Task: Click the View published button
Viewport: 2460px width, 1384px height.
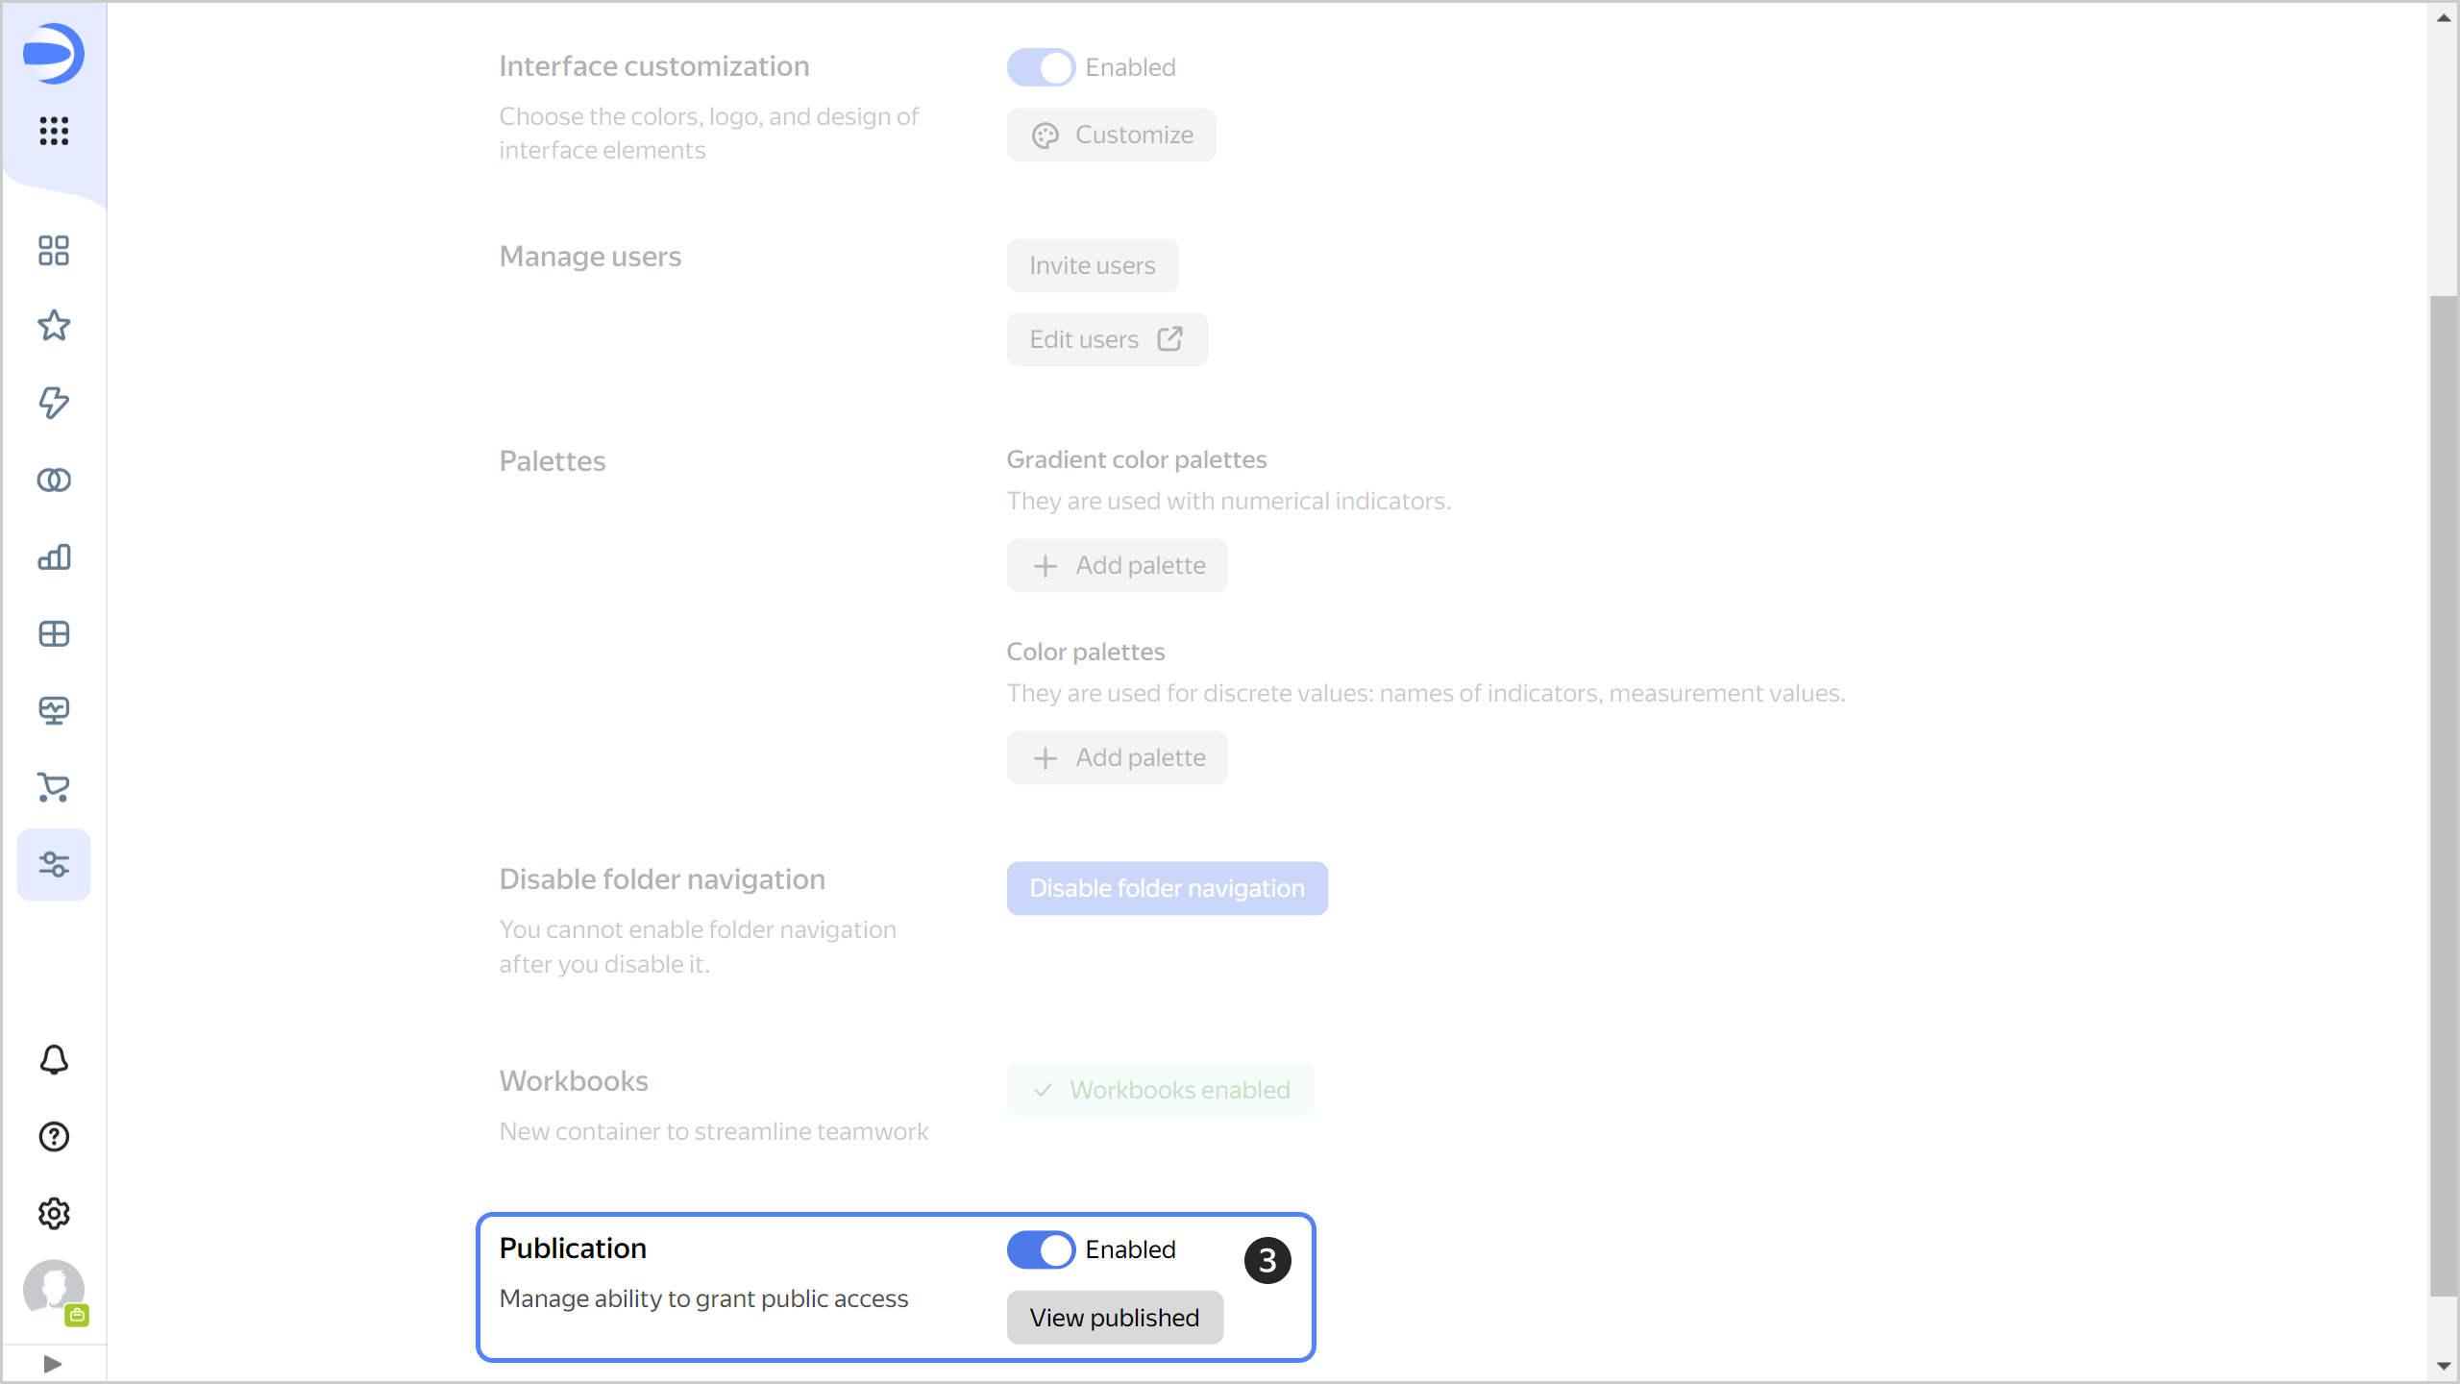Action: (1115, 1318)
